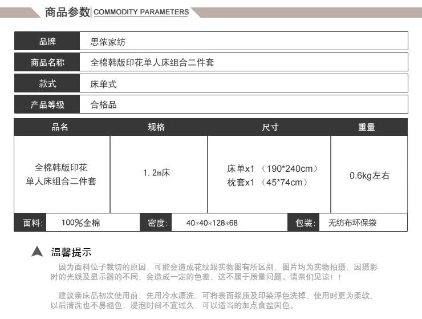Select the 品牌 label cell
Image resolution: width=422 pixels, height=319 pixels.
[47, 41]
